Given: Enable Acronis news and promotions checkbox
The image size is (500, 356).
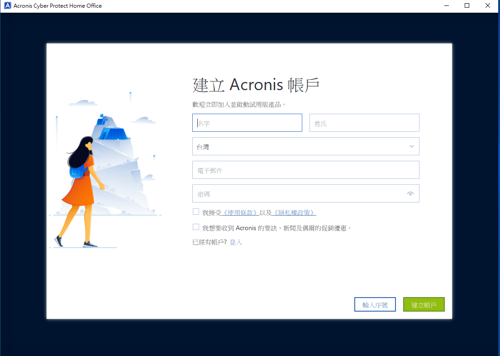Looking at the screenshot, I should [196, 227].
